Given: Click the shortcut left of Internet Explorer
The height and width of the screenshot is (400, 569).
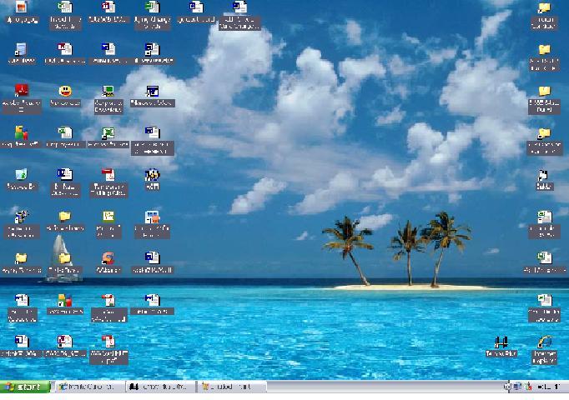Looking at the screenshot, I should coord(501,342).
